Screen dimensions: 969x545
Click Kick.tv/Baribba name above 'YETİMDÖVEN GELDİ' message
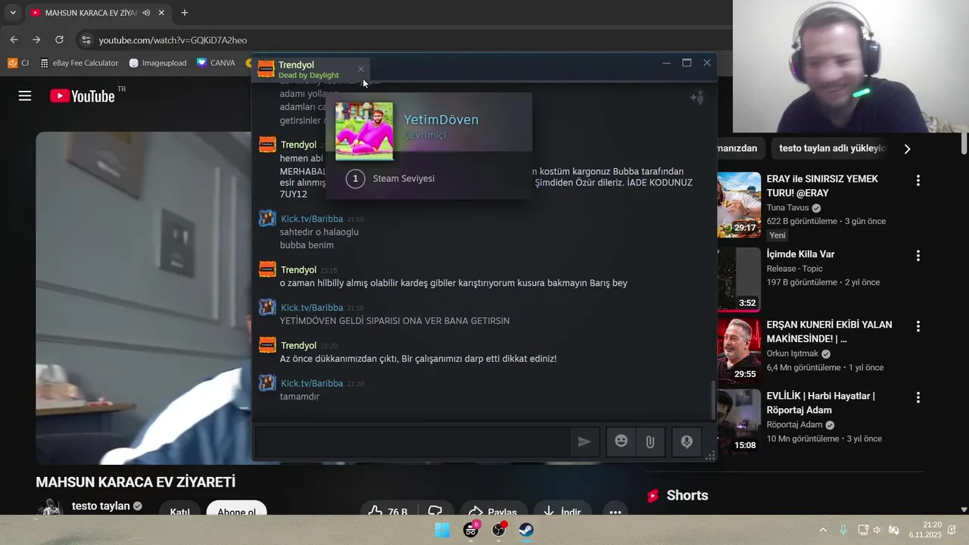[x=312, y=307]
